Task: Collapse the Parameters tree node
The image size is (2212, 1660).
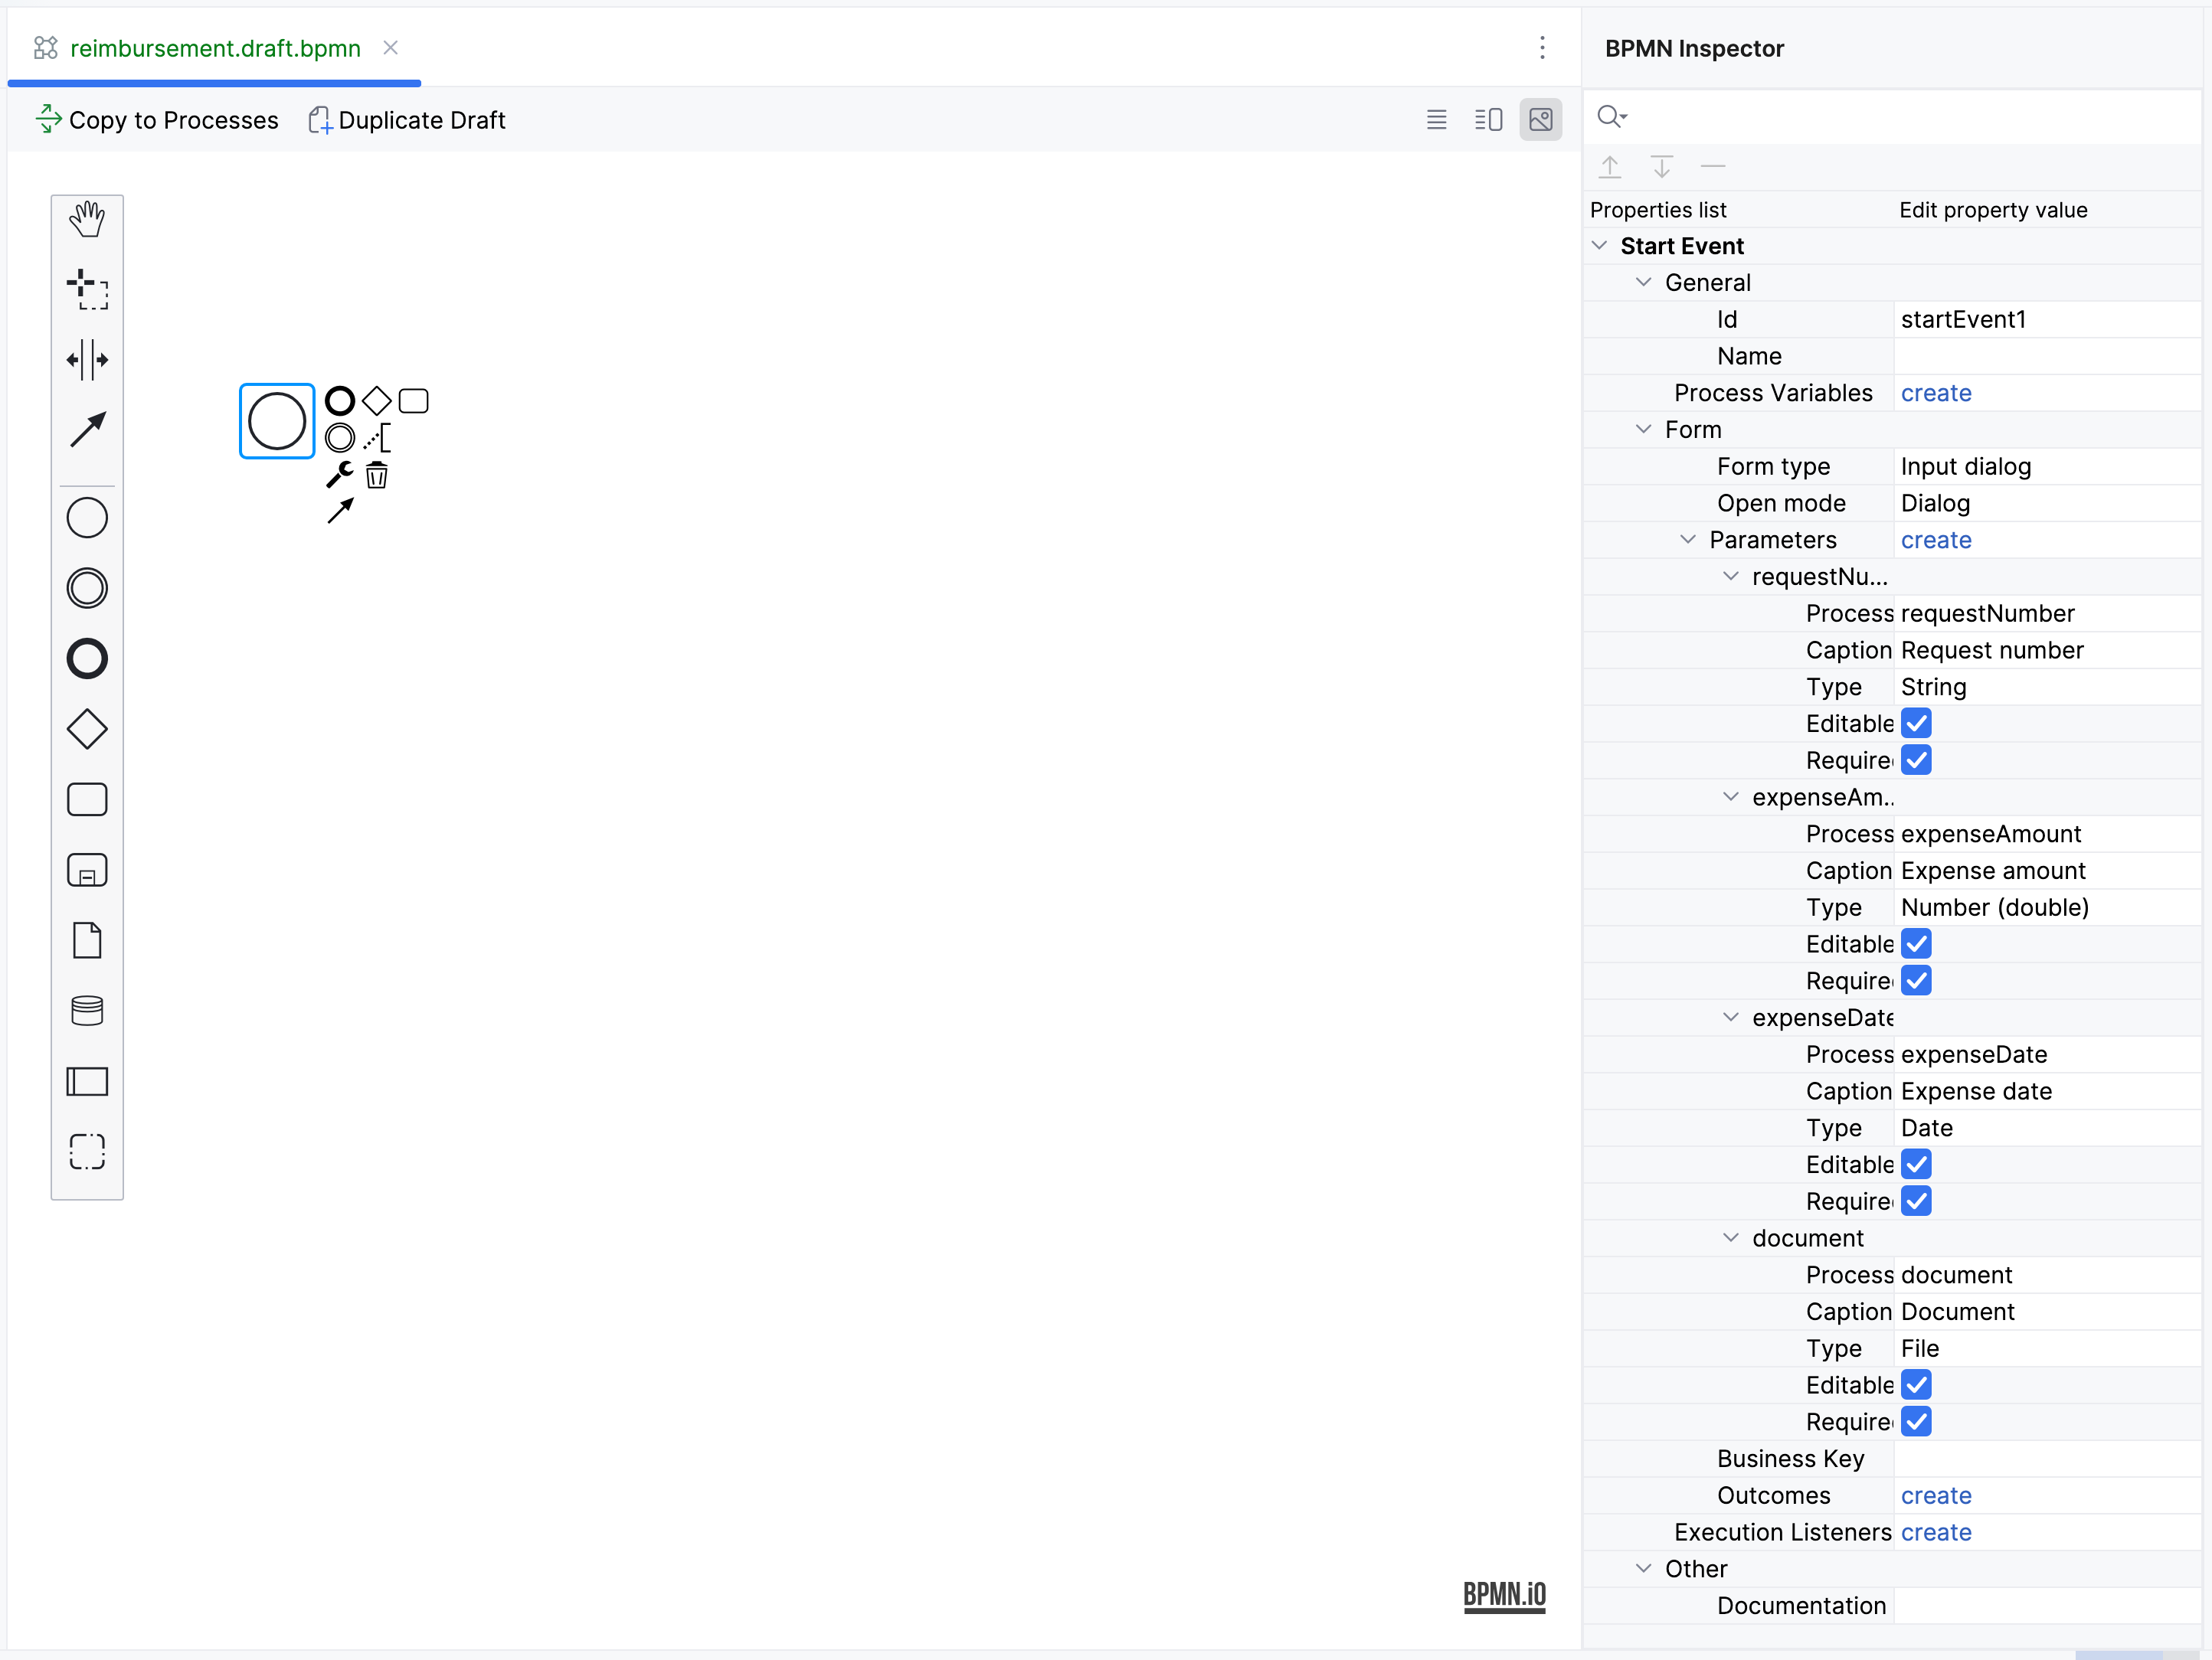Action: point(1687,540)
